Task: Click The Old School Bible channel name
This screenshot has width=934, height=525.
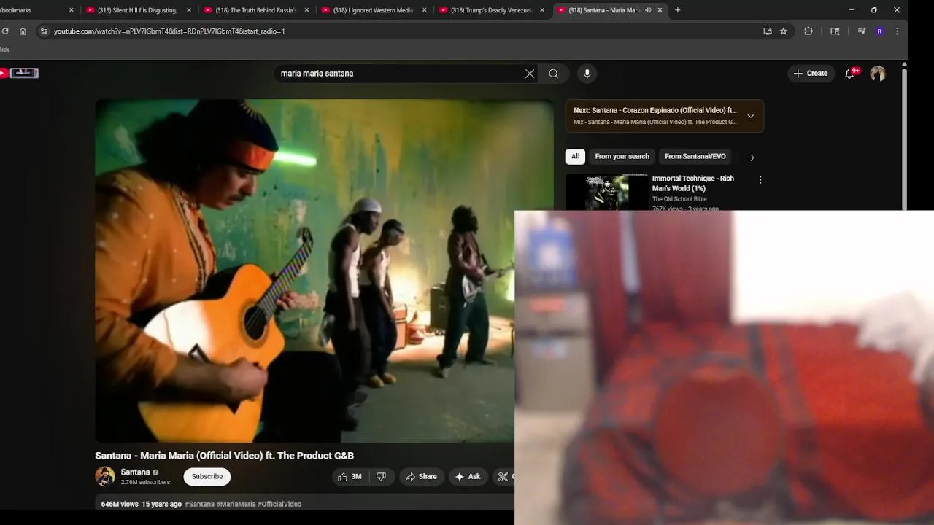Action: 679,199
